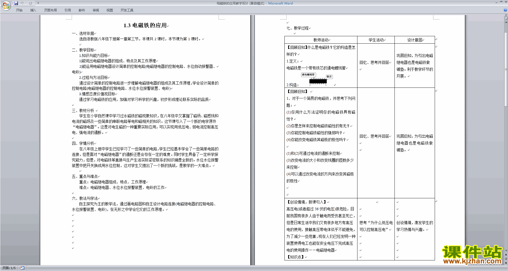Click heading 一、选材依据
508x271 pixels.
click(x=83, y=34)
